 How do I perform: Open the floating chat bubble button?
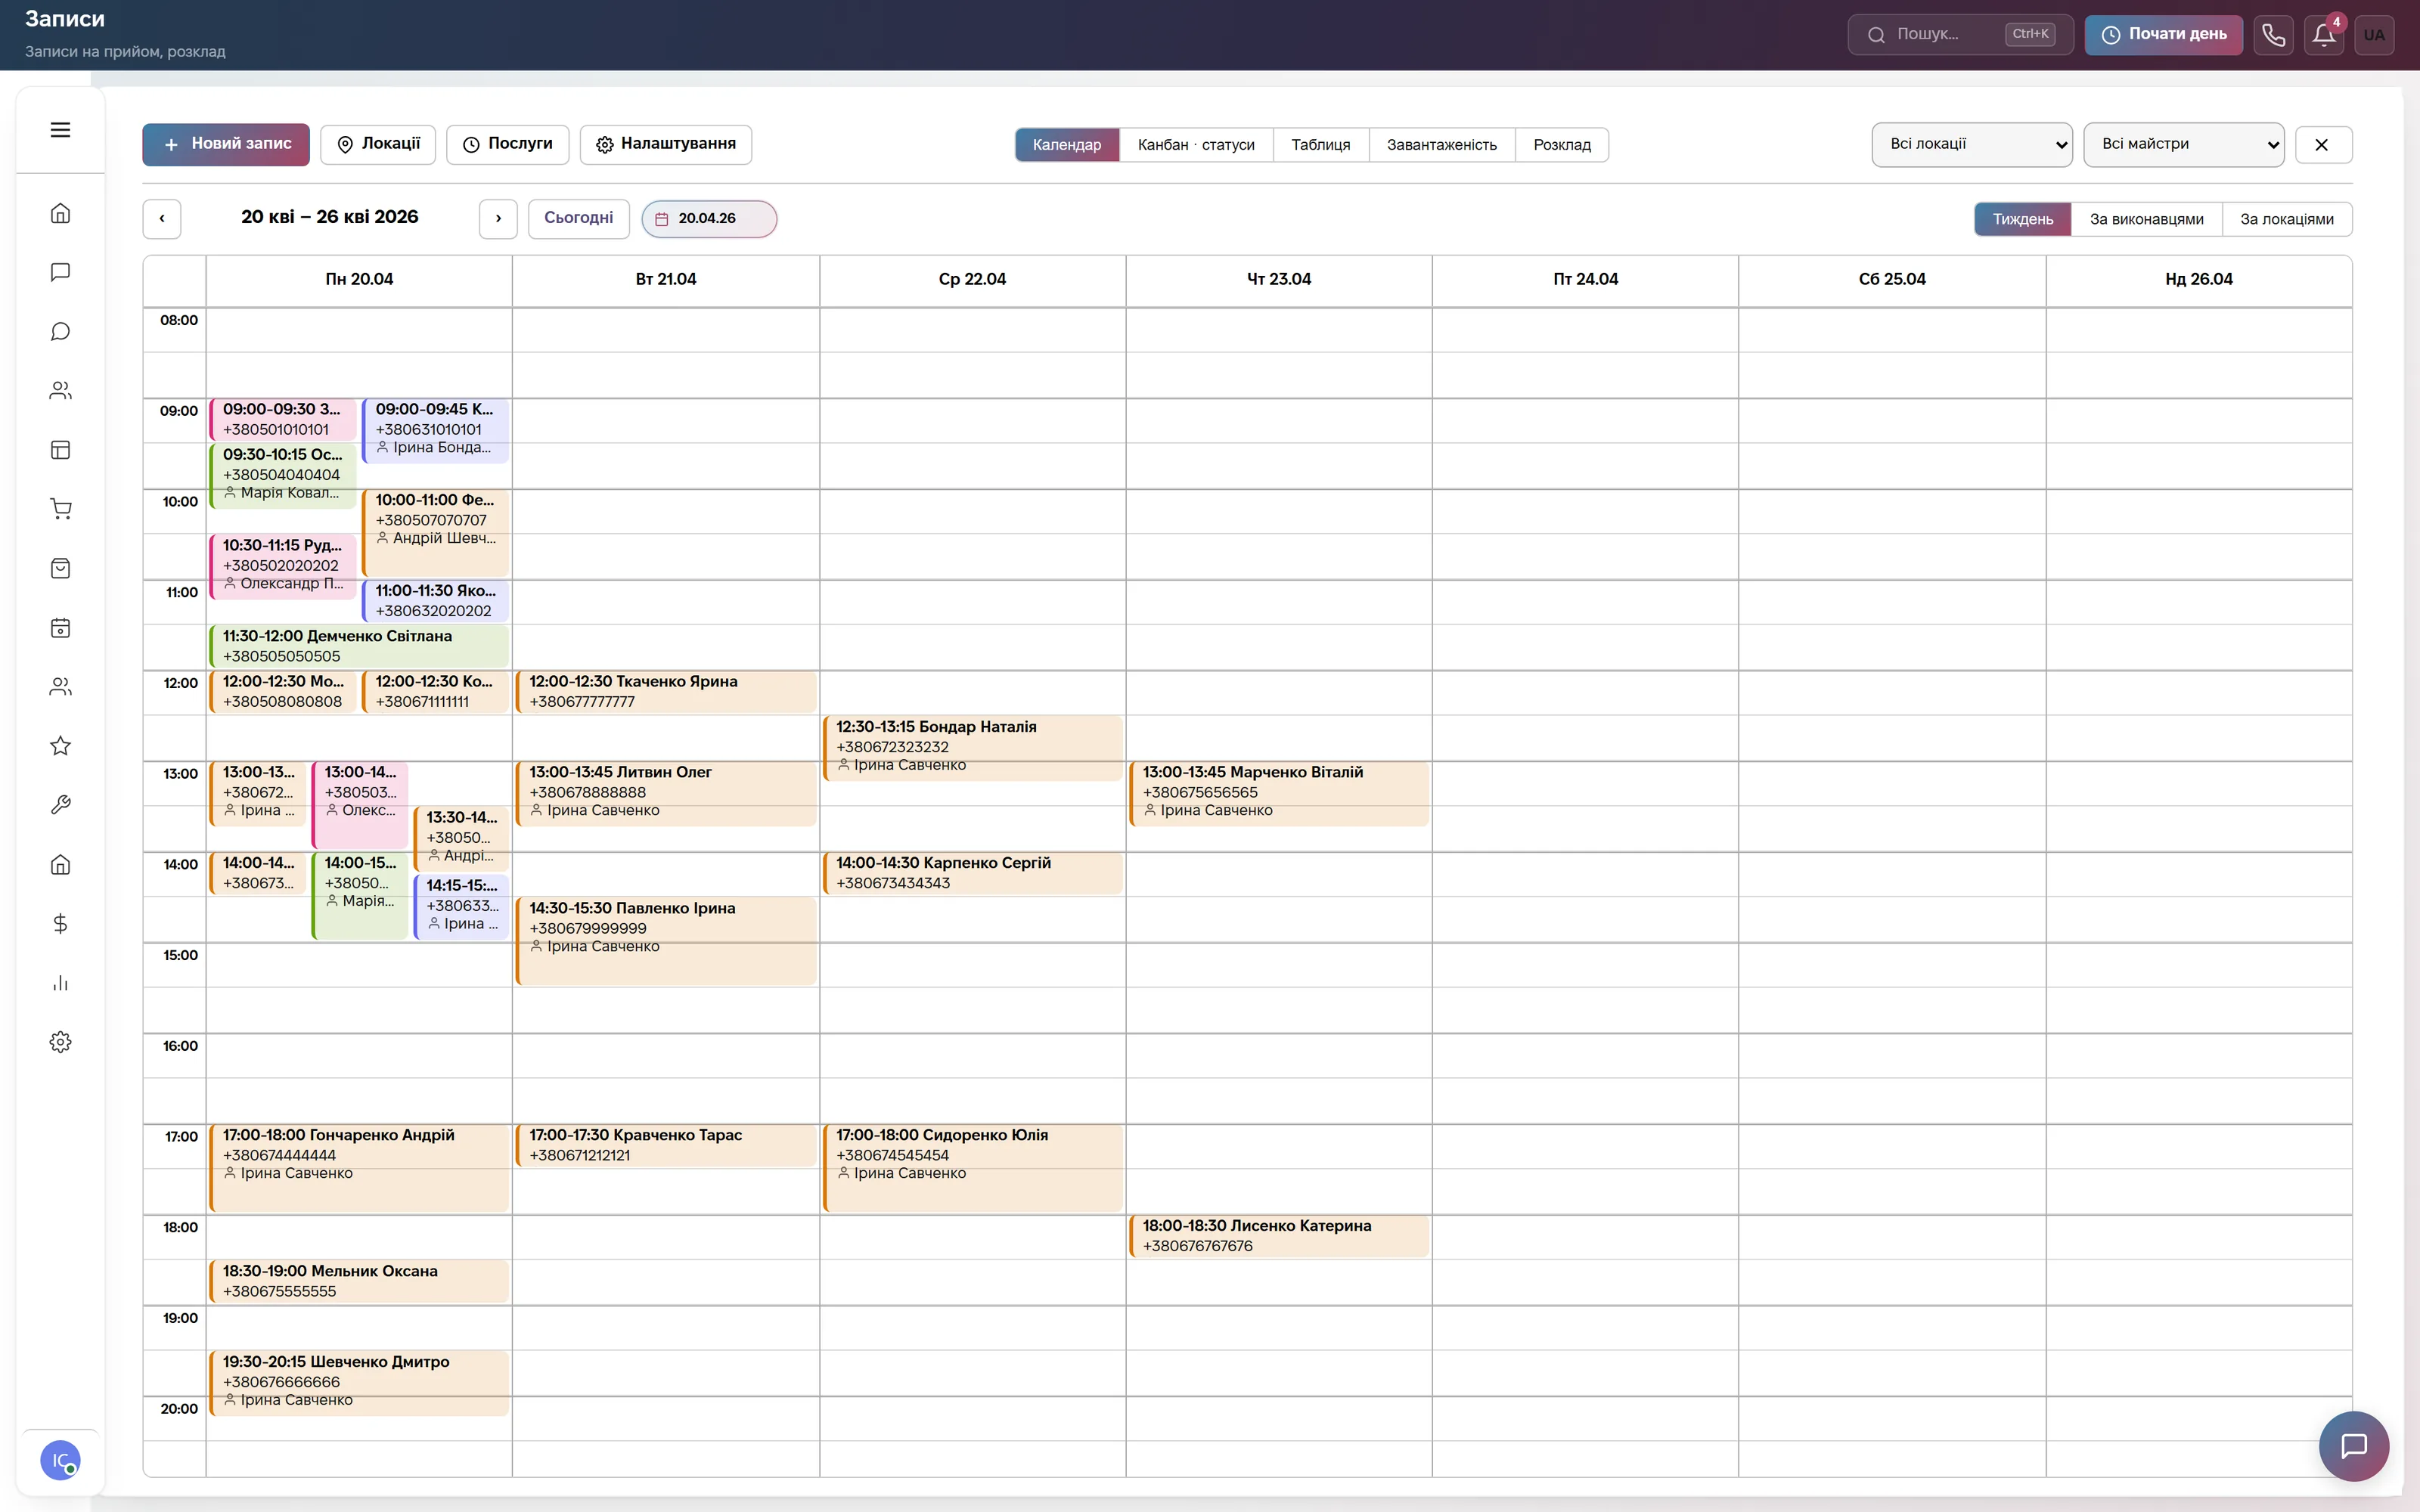pyautogui.click(x=2354, y=1445)
